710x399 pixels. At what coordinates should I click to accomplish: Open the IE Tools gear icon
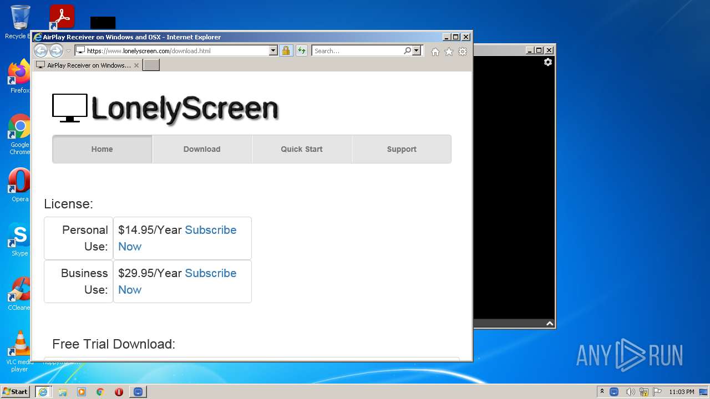click(x=463, y=52)
